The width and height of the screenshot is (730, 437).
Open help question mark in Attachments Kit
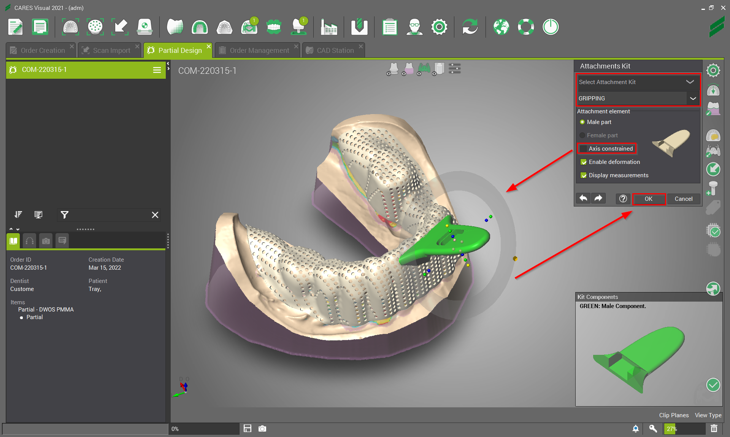pos(623,199)
